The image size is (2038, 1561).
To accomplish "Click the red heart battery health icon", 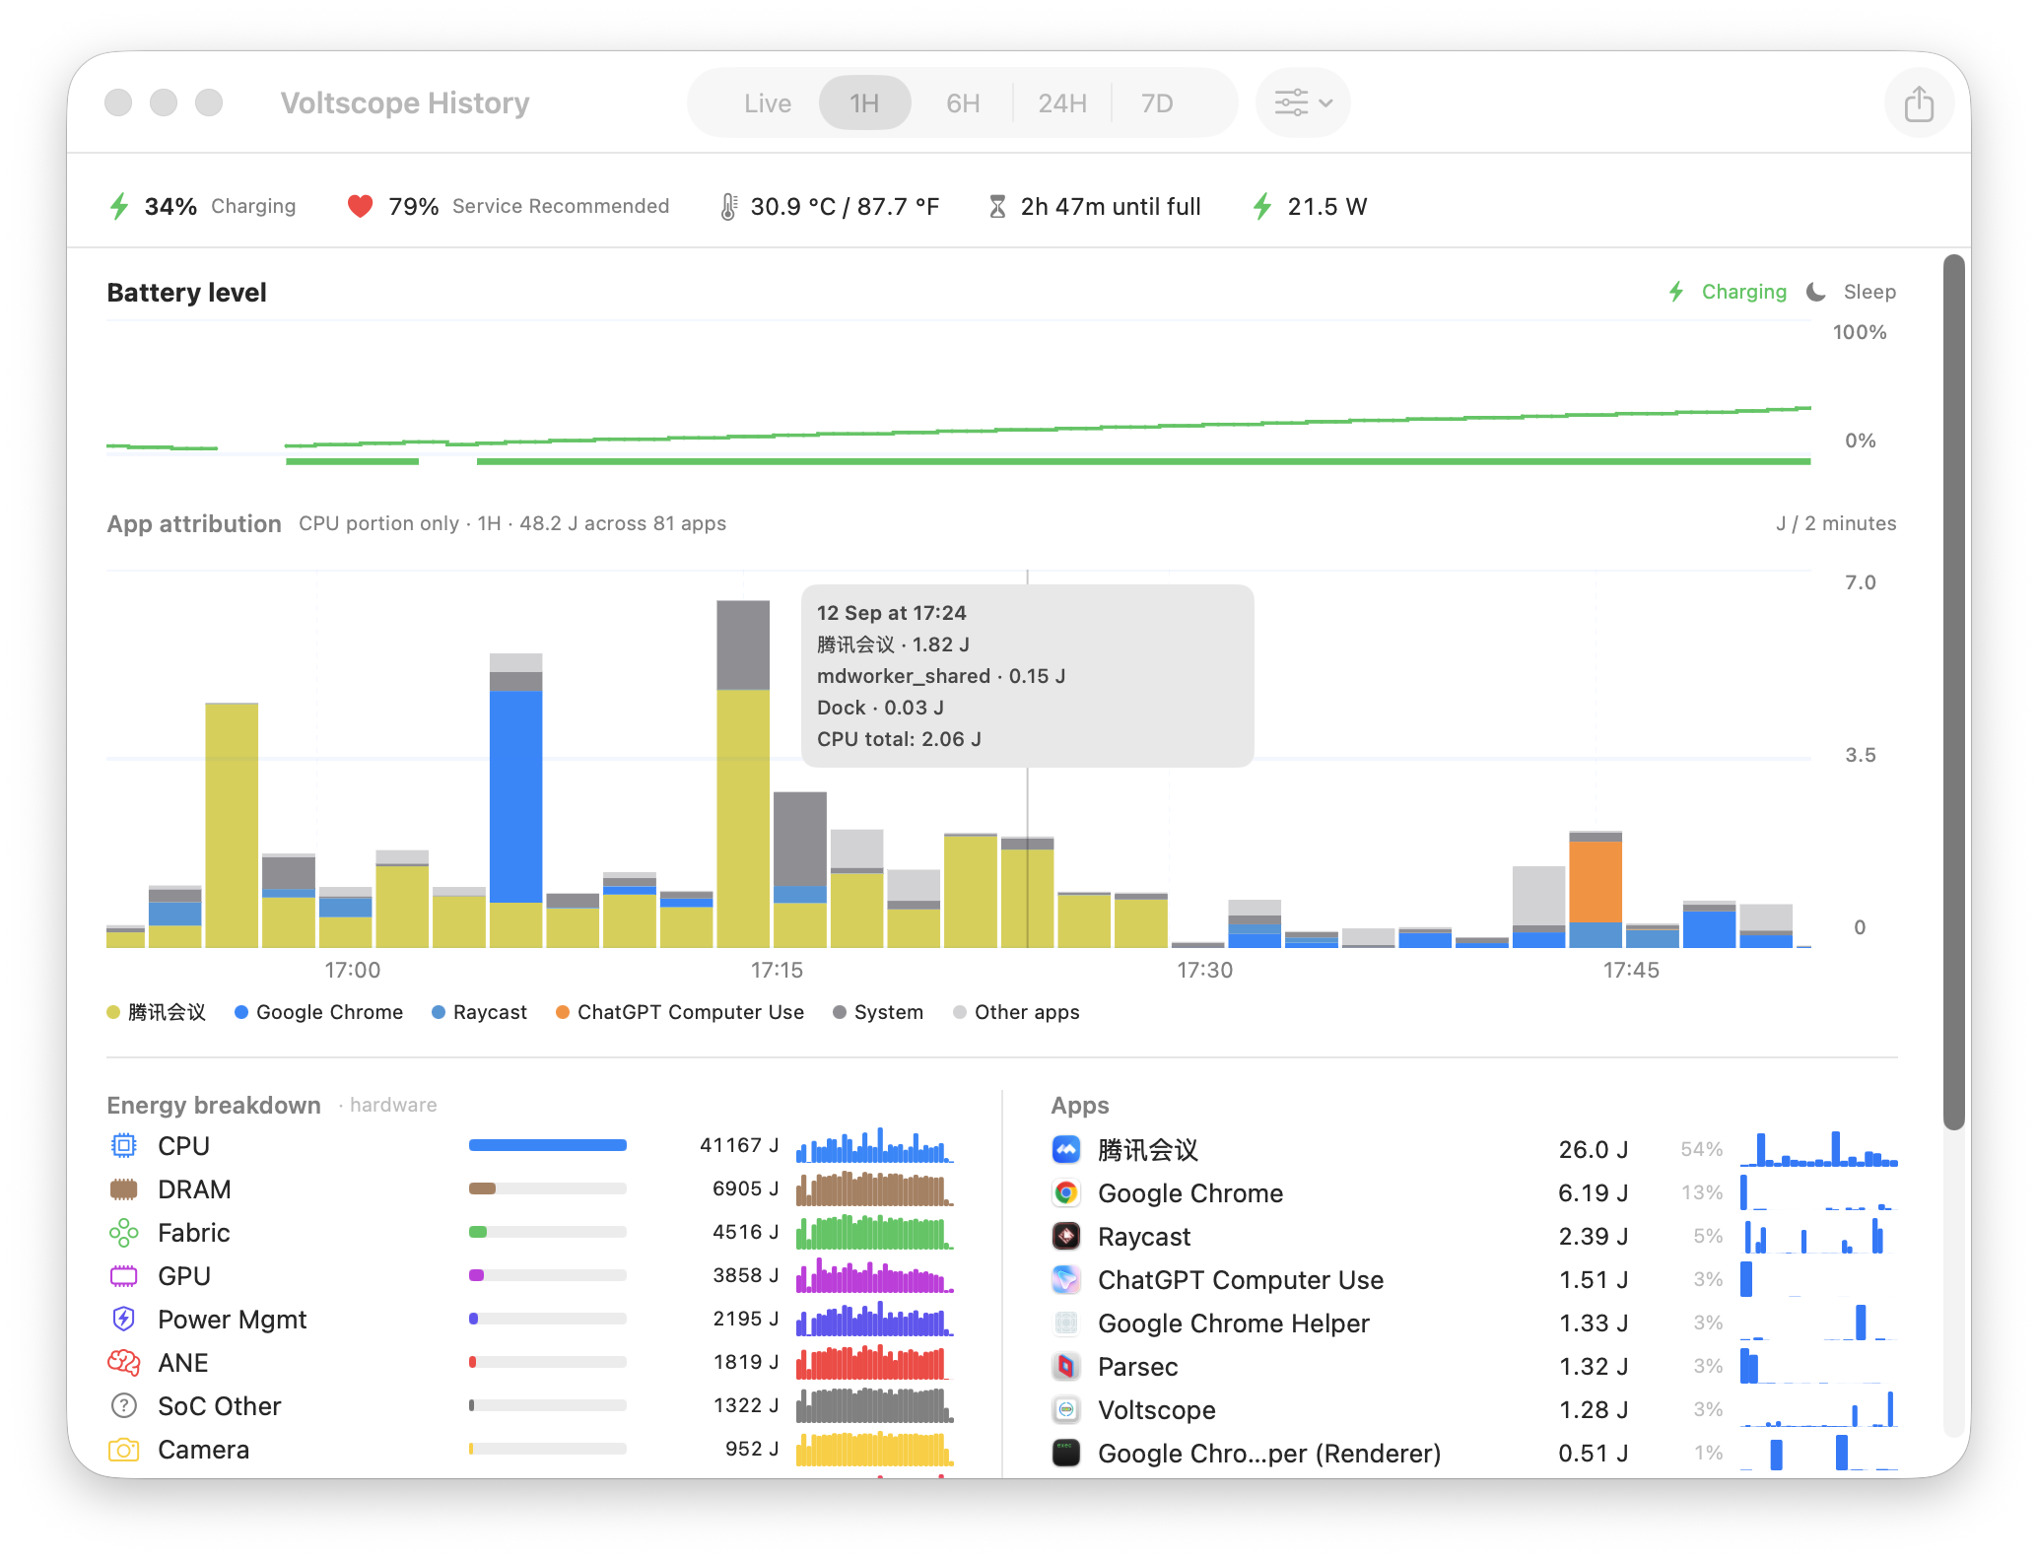I will click(361, 206).
